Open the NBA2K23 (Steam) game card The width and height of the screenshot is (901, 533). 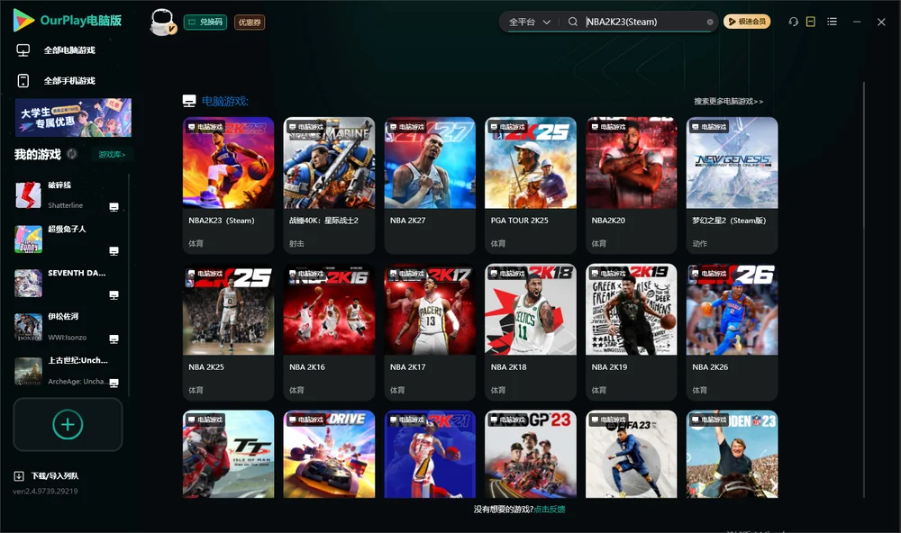coord(228,185)
